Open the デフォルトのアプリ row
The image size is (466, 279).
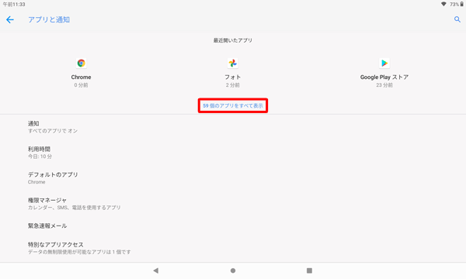[233, 178]
